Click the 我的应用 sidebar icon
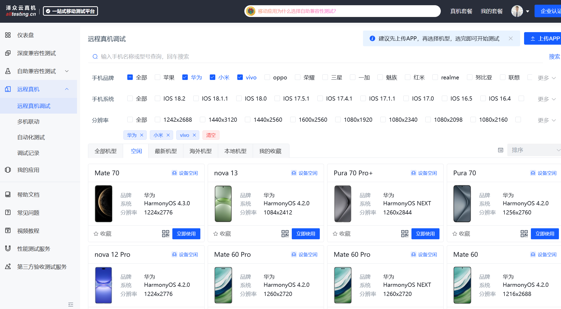This screenshot has height=309, width=561. pos(8,170)
